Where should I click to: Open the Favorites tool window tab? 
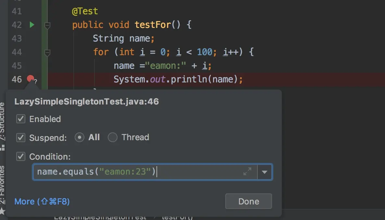point(2,185)
